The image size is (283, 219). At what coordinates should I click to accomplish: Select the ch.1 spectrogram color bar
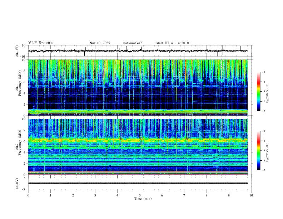258,92
